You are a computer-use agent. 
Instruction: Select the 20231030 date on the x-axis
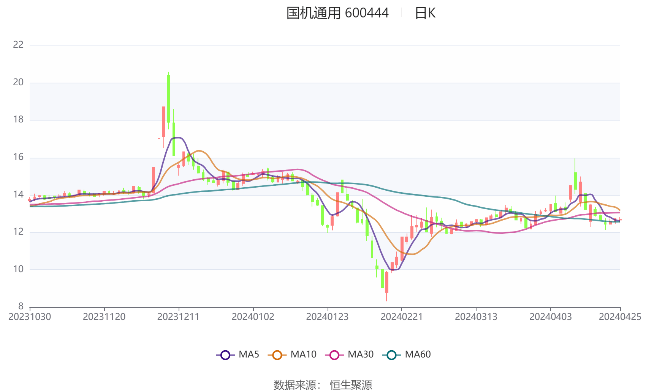[30, 317]
